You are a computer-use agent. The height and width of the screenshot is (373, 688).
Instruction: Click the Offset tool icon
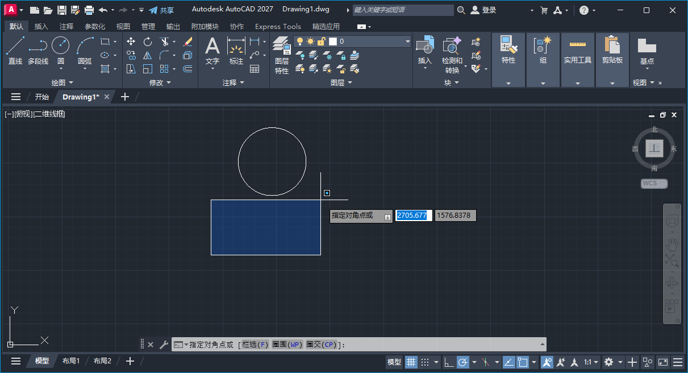[188, 69]
